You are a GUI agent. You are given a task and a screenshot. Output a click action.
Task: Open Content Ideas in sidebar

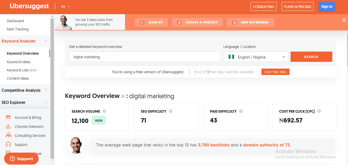pyautogui.click(x=18, y=78)
